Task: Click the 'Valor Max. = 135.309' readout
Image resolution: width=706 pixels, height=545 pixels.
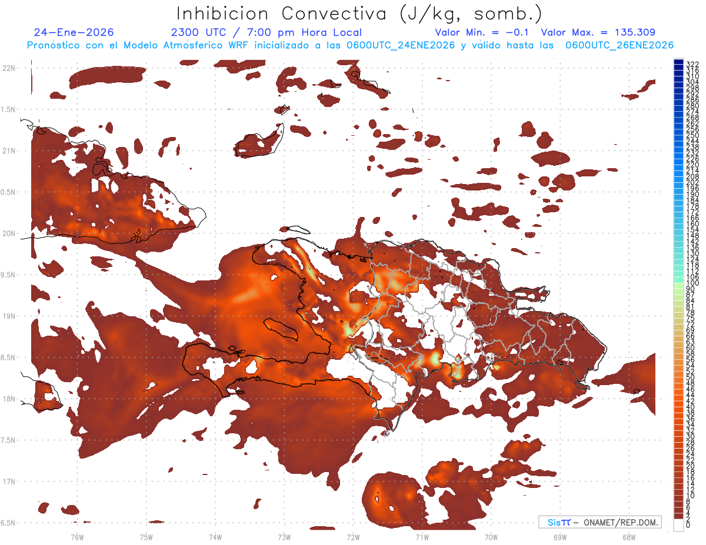Action: pos(598,32)
